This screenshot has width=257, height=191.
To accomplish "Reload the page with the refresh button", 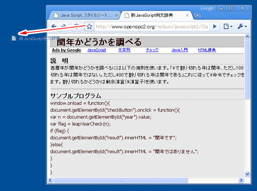I will click(76, 26).
